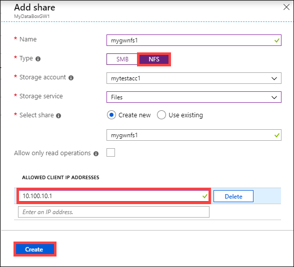Select the NFS share type
Viewport: 294px width, 267px height.
point(154,59)
